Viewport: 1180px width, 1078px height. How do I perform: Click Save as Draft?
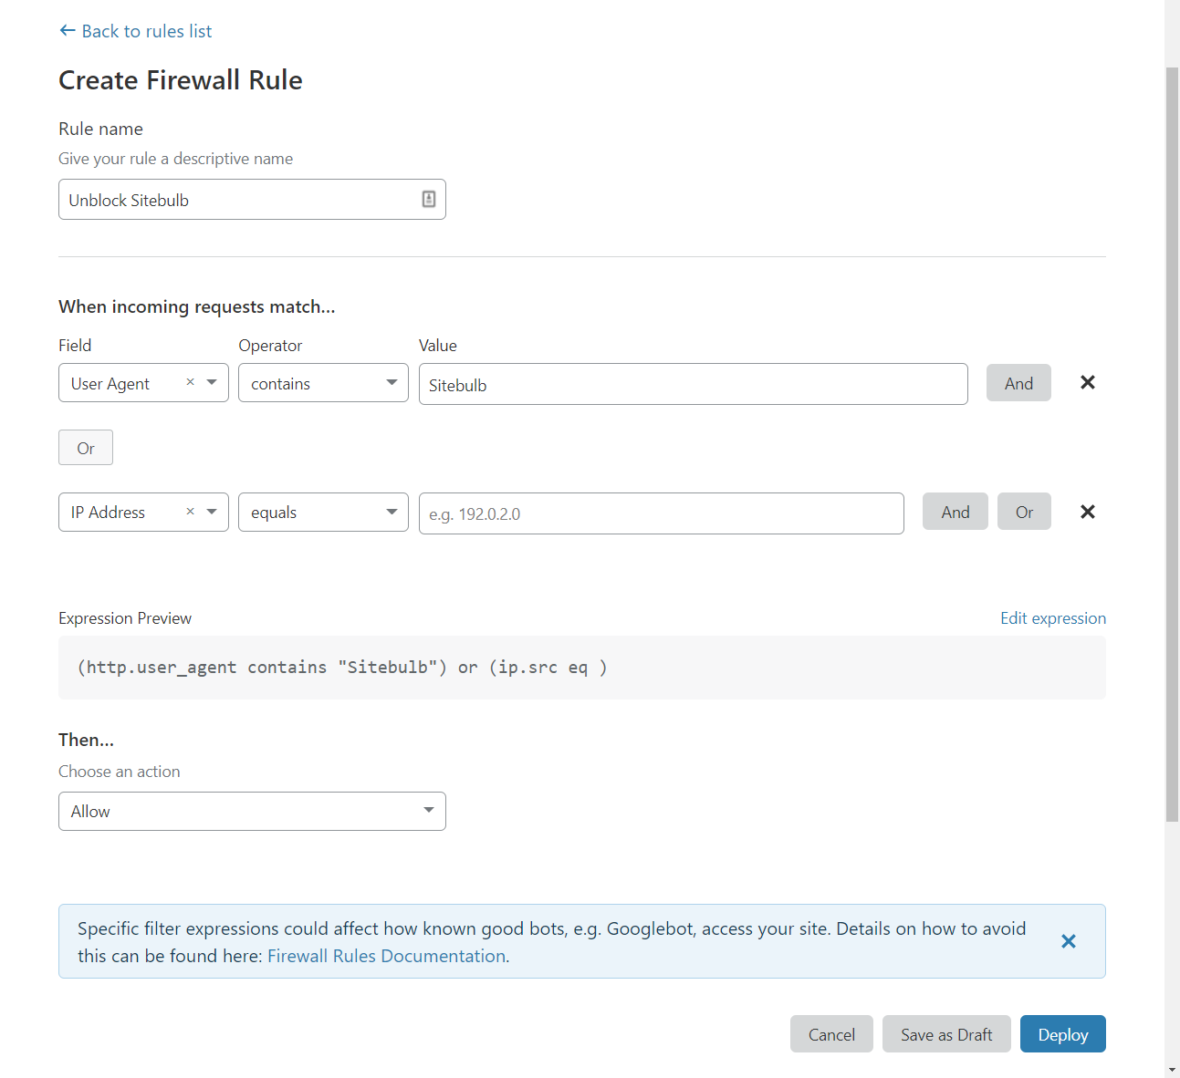pyautogui.click(x=946, y=1034)
